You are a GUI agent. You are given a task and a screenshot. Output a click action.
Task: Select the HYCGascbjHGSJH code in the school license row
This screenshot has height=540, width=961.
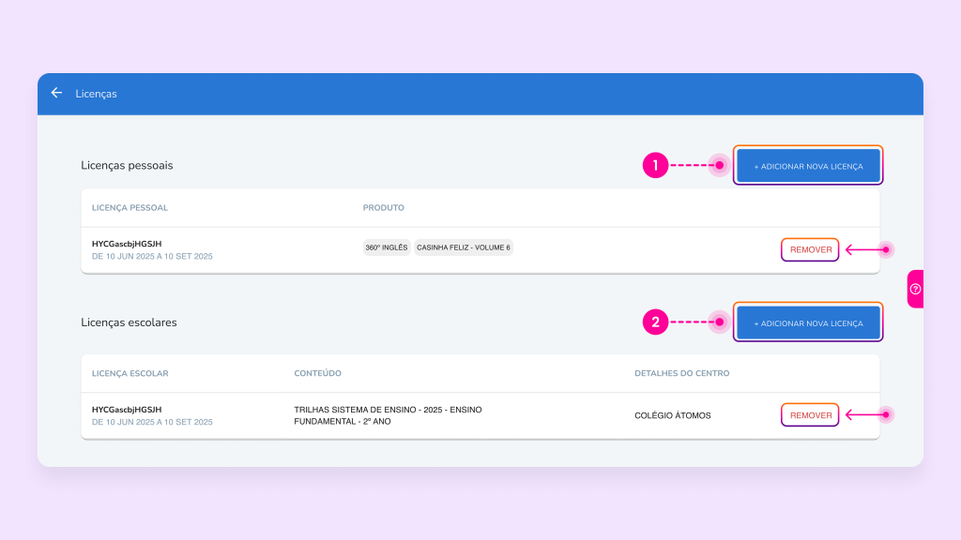127,410
